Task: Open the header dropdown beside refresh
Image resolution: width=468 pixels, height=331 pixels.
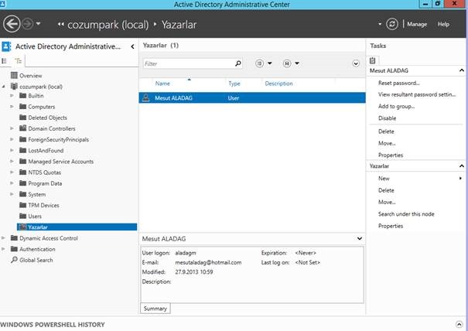Action: pos(380,24)
